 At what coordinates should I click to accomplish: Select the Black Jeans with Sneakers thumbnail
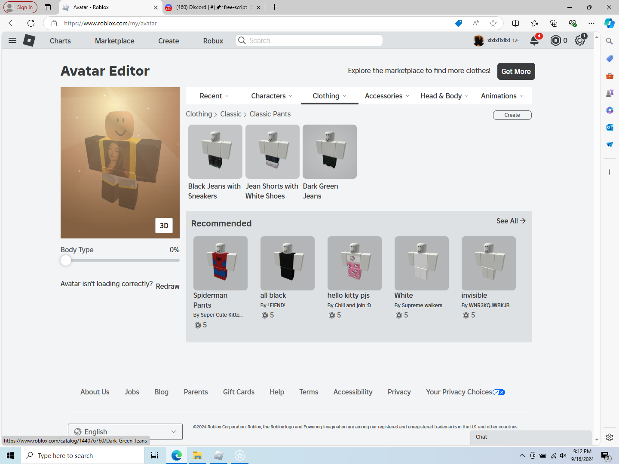[215, 152]
